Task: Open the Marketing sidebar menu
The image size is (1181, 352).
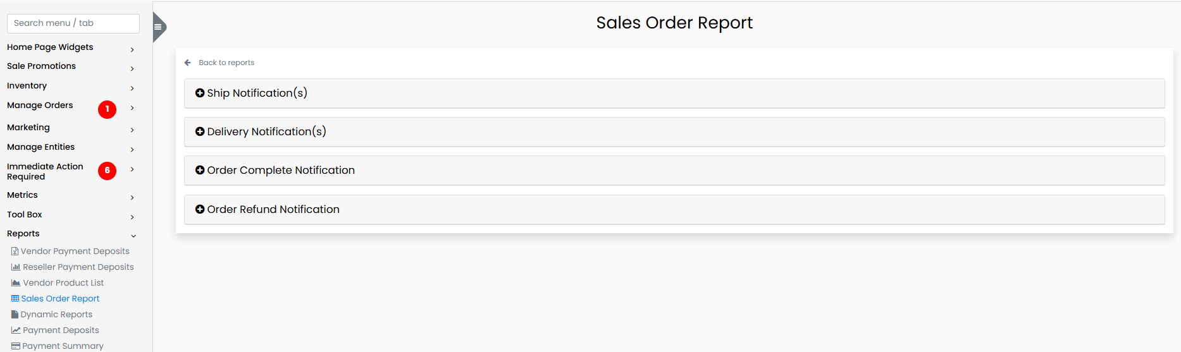Action: pyautogui.click(x=28, y=128)
